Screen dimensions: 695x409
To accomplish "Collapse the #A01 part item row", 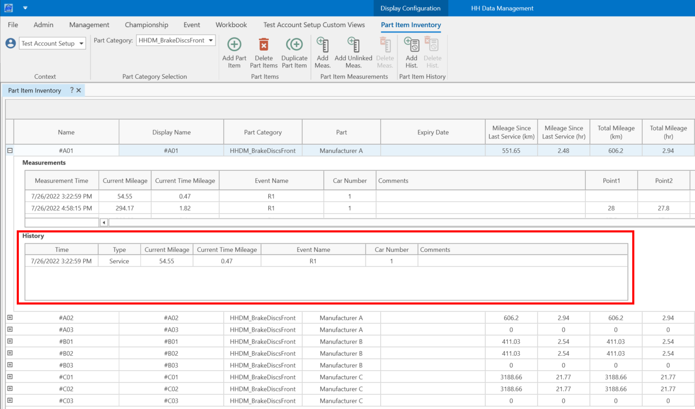I will tap(9, 150).
